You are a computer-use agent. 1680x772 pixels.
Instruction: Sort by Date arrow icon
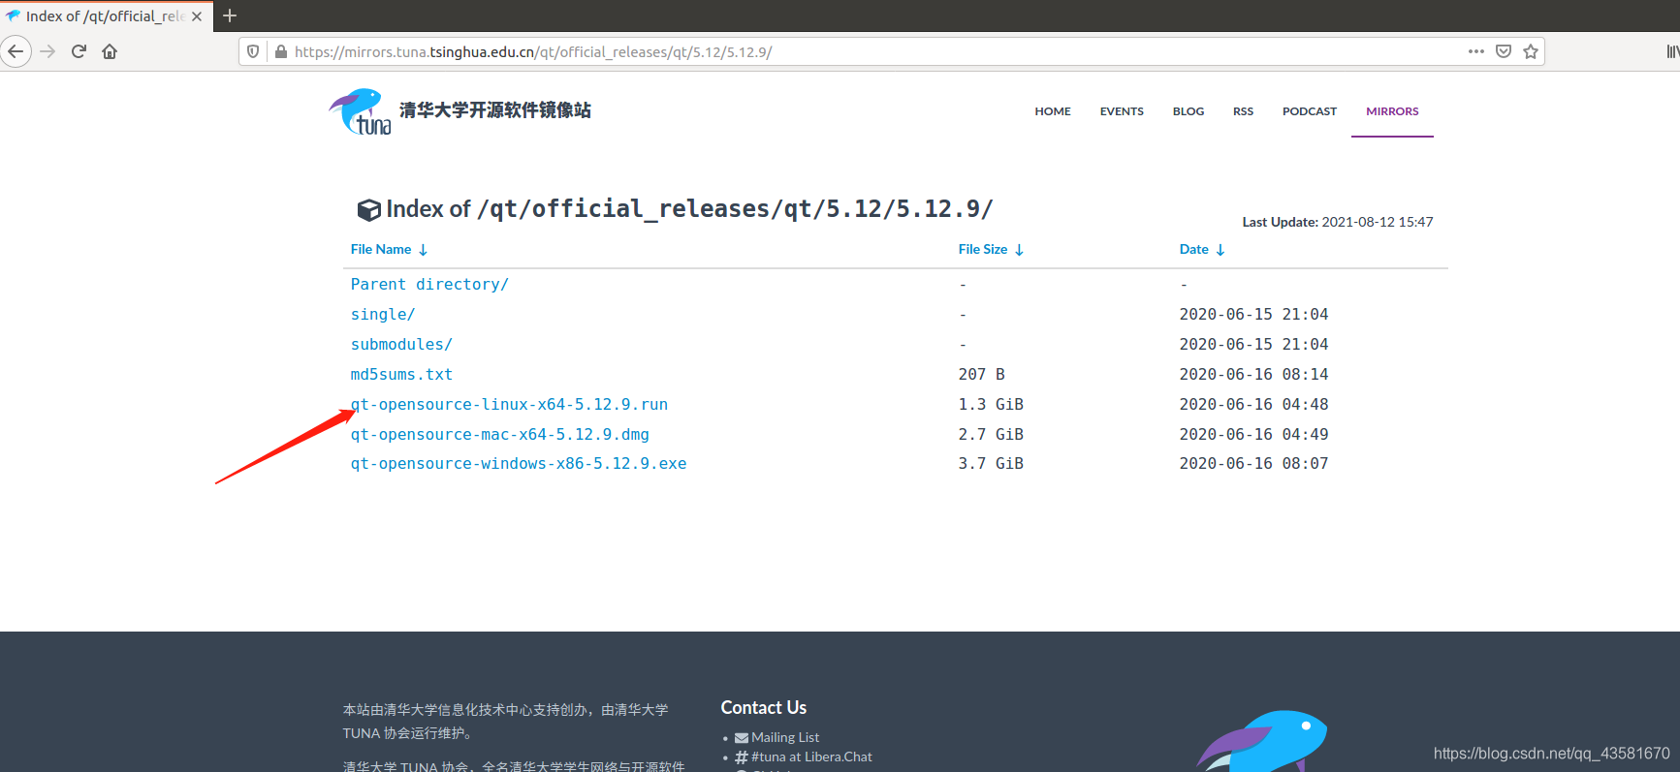click(x=1220, y=250)
